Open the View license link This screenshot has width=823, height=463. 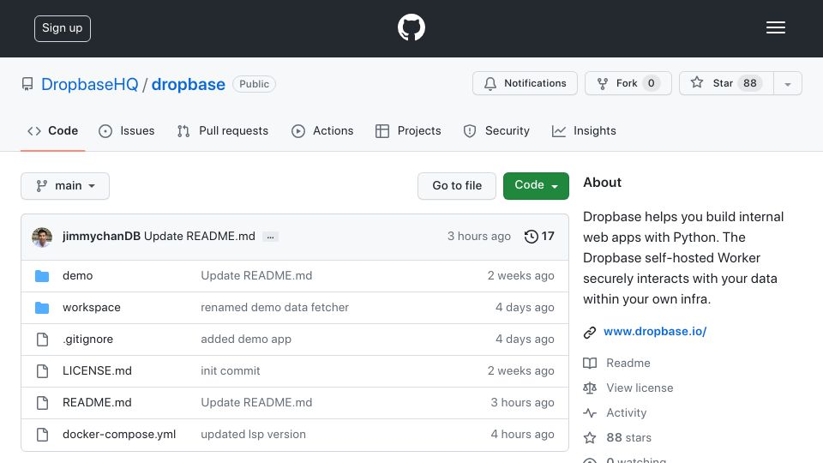[x=640, y=388]
